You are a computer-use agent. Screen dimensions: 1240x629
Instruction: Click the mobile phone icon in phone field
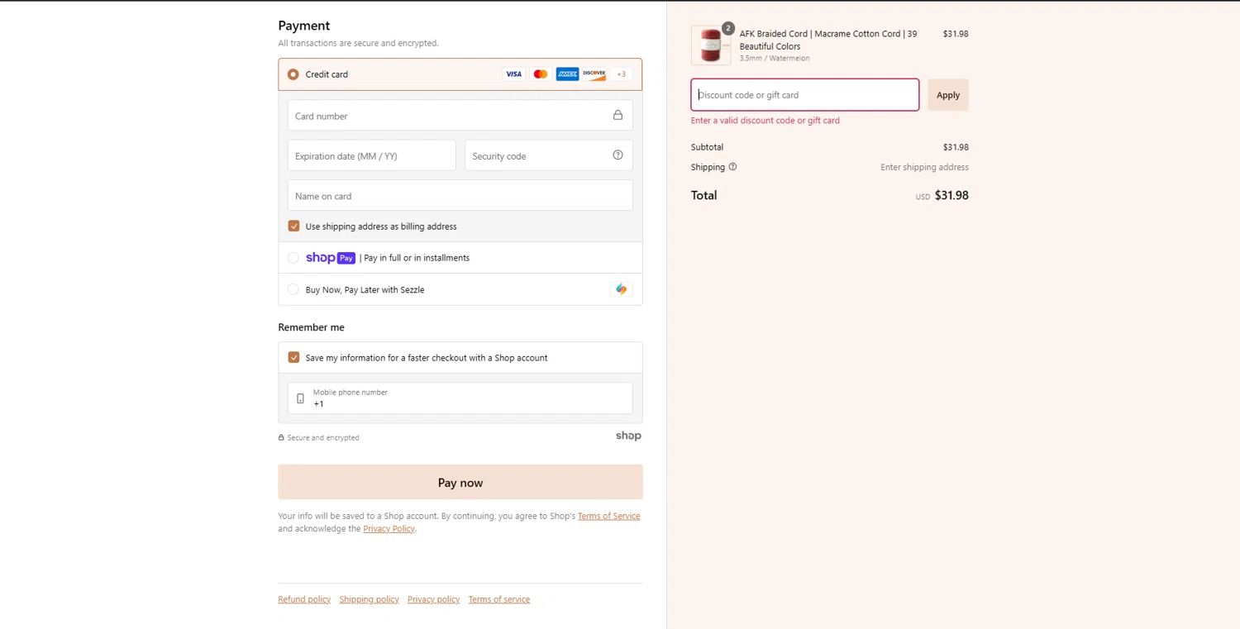click(x=300, y=398)
